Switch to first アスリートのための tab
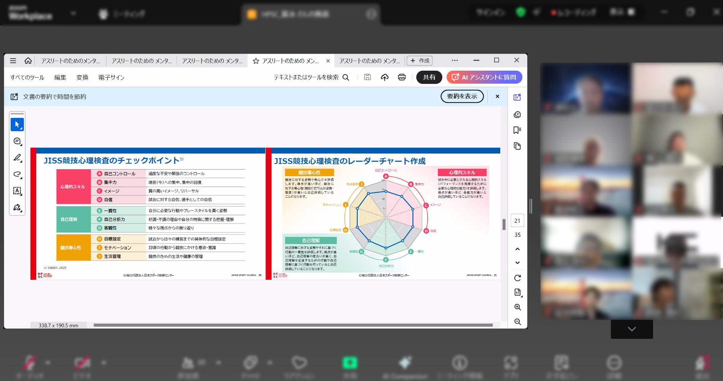This screenshot has height=381, width=723. (71, 61)
